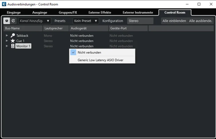Open the Externe Effekte tab
Screen dimensions: 216x139
100,12
